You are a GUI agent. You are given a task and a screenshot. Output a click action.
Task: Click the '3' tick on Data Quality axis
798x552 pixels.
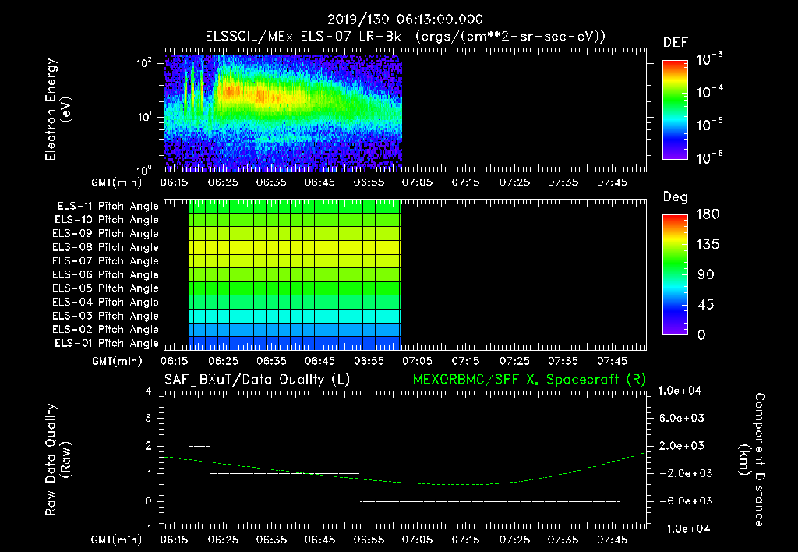tap(149, 418)
